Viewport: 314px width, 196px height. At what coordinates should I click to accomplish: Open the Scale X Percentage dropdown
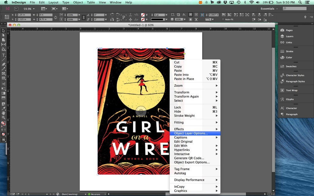pos(79,15)
